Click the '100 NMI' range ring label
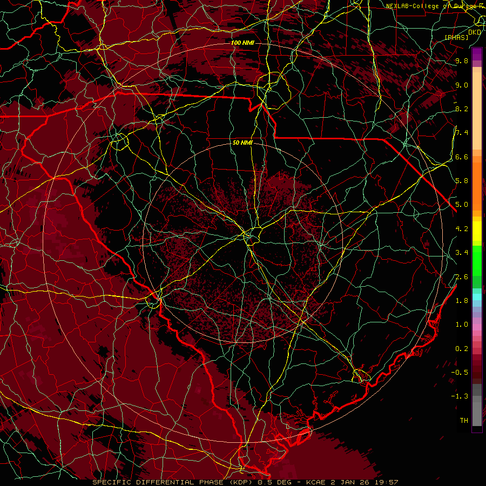Viewport: 486px width, 486px height. tap(242, 43)
